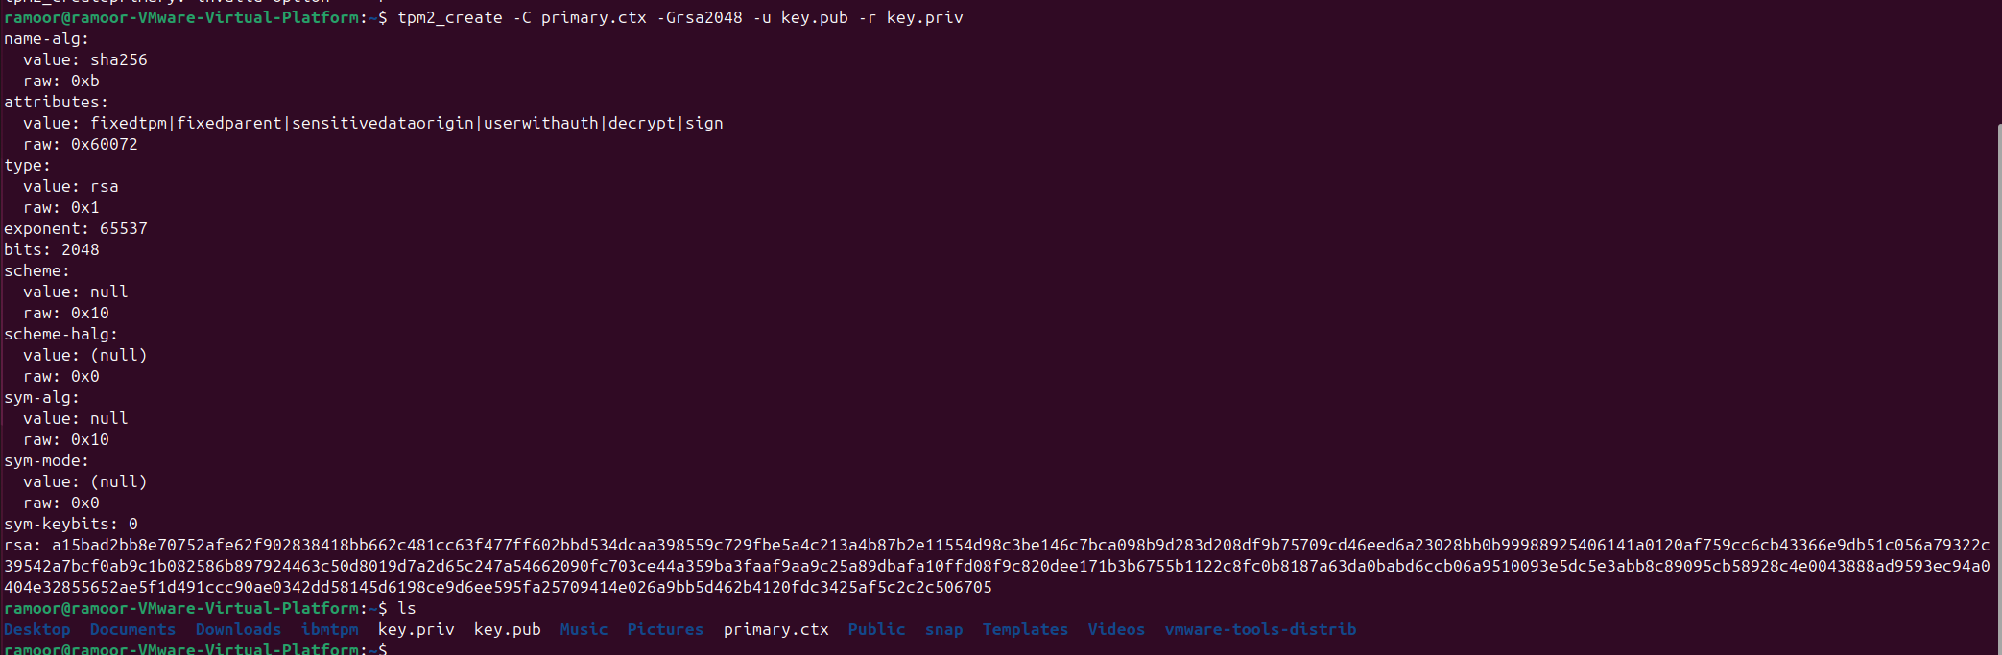The image size is (2002, 655).
Task: Click the ls command on the prompt line
Action: (x=407, y=608)
